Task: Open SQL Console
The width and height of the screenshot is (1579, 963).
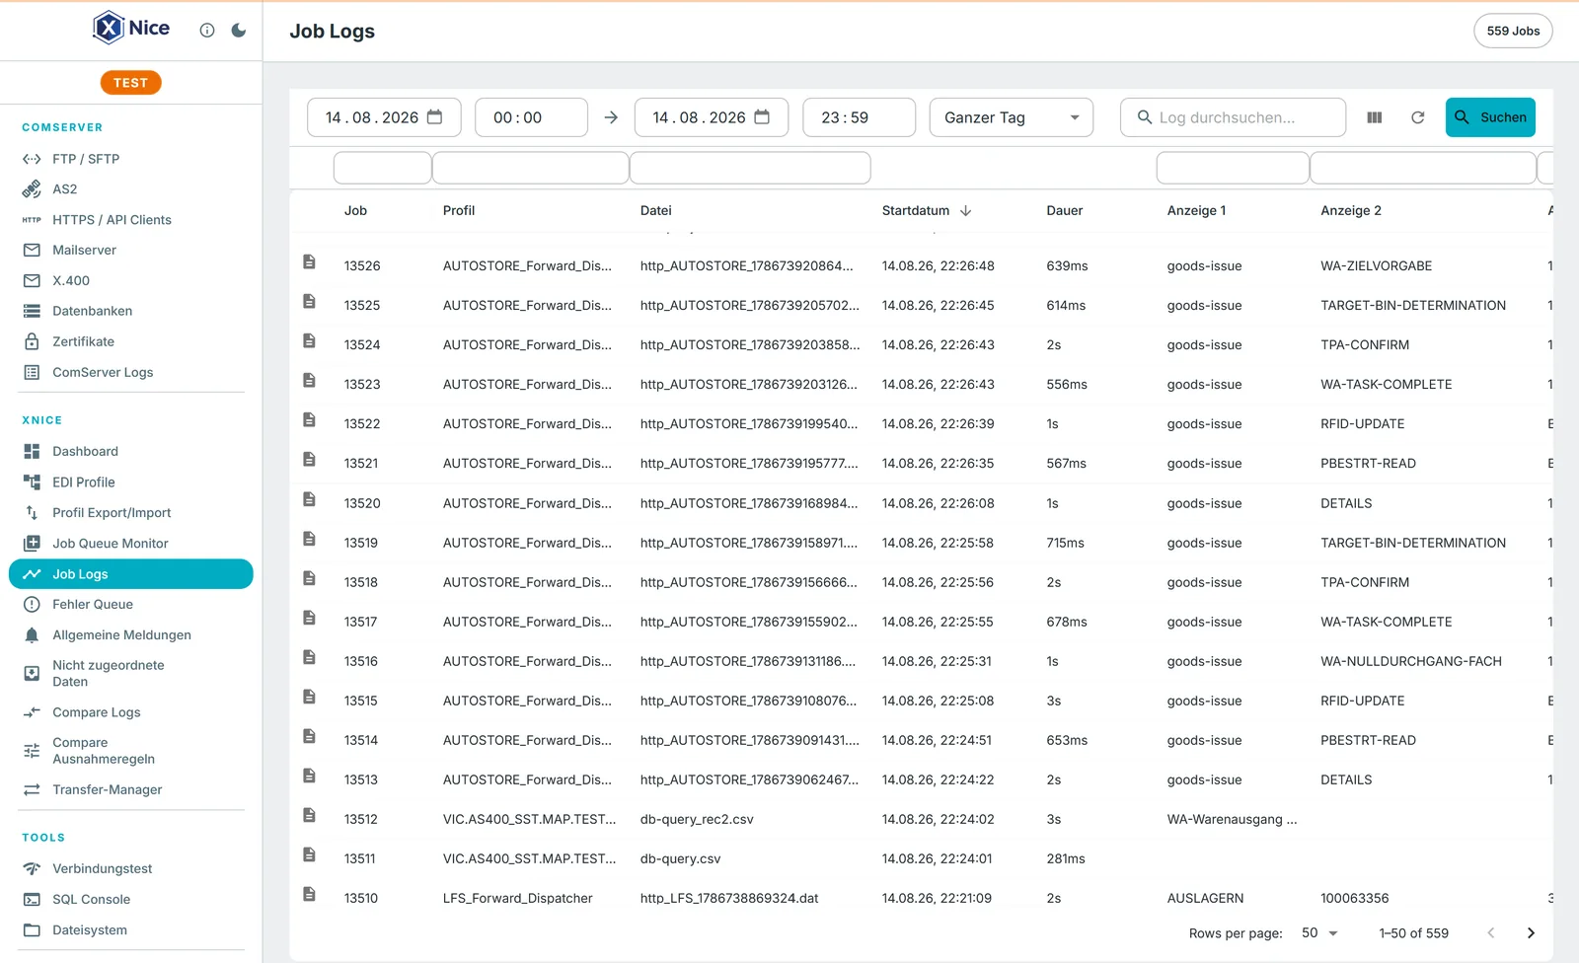Action: coord(130,900)
